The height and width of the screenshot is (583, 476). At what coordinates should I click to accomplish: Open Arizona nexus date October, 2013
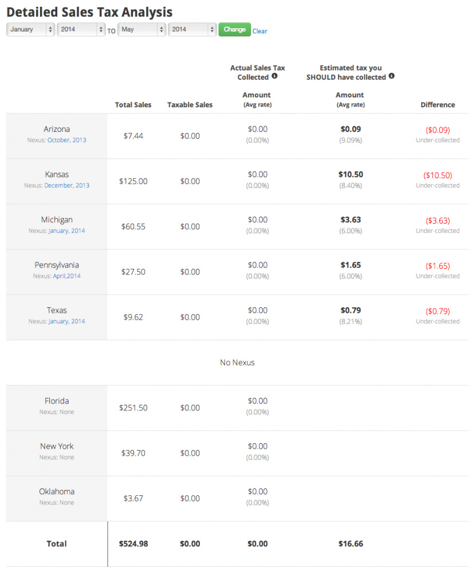67,140
